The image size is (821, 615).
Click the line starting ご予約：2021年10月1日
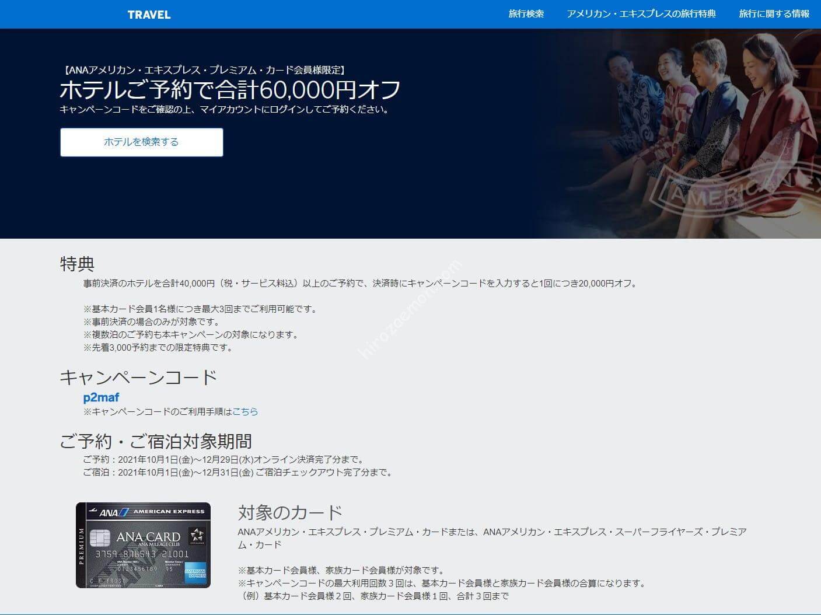(224, 460)
